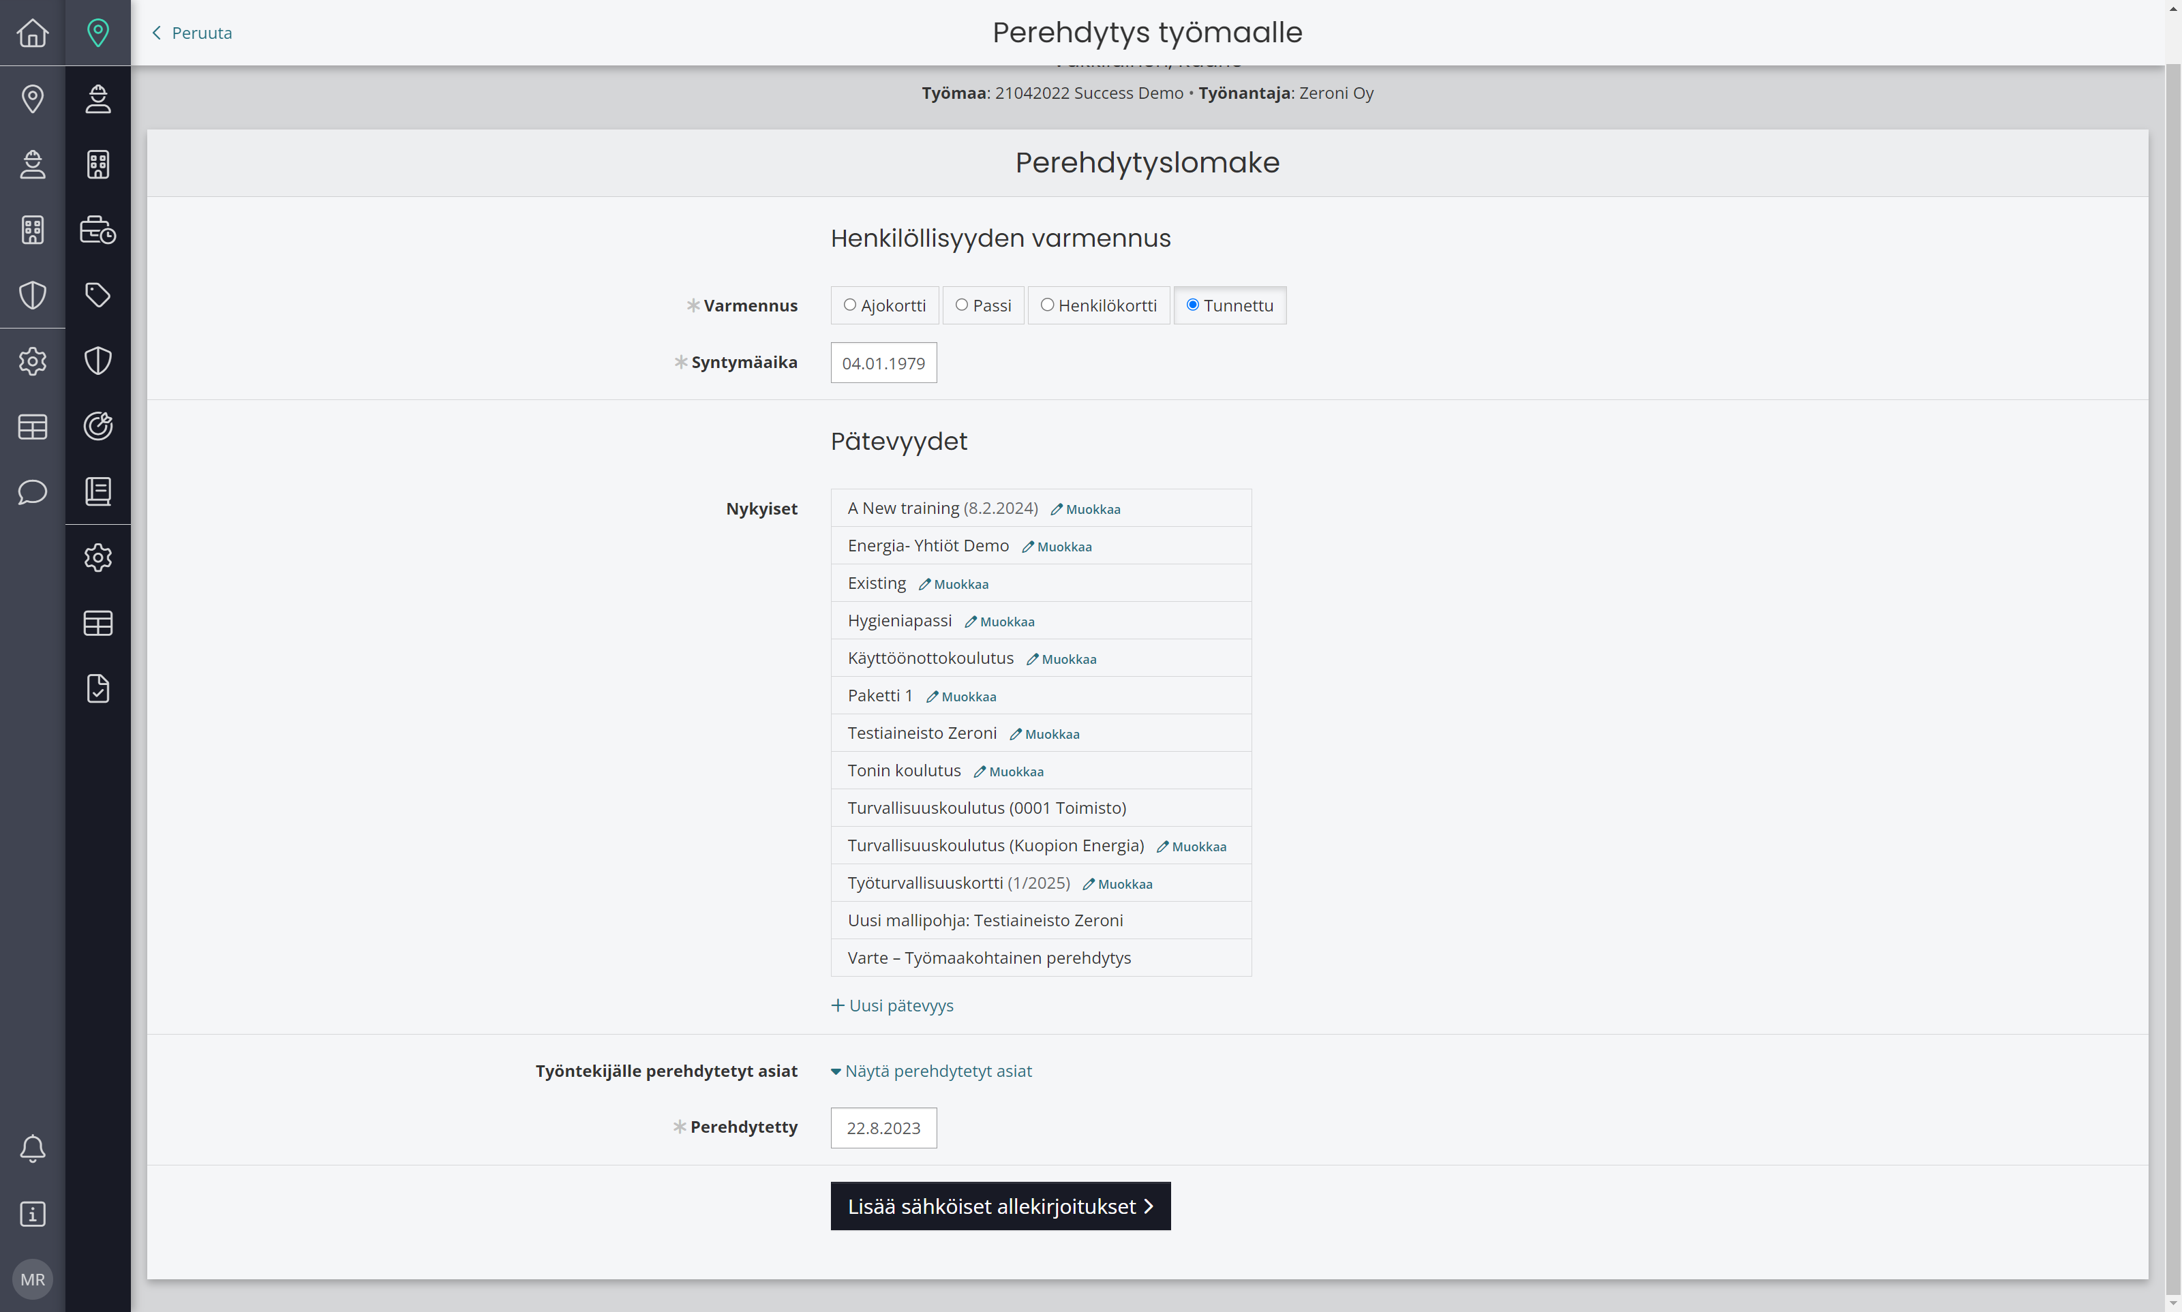Screen dimensions: 2182x1312
Task: Open the briefcase with clock icon
Action: pyautogui.click(x=98, y=230)
